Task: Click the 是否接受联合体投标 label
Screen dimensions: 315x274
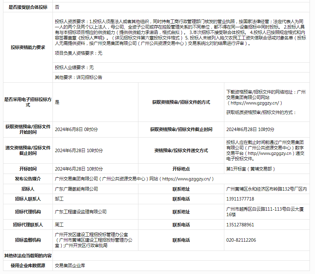Action: coord(28,7)
